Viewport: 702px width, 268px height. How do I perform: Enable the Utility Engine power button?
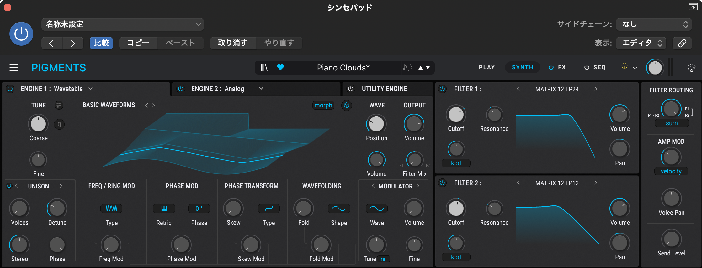pos(351,89)
